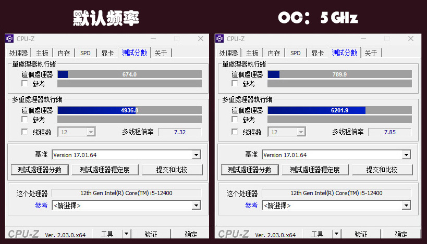Minimize the right CPU-Z window
Screen dimensions: 427x244
pos(363,38)
